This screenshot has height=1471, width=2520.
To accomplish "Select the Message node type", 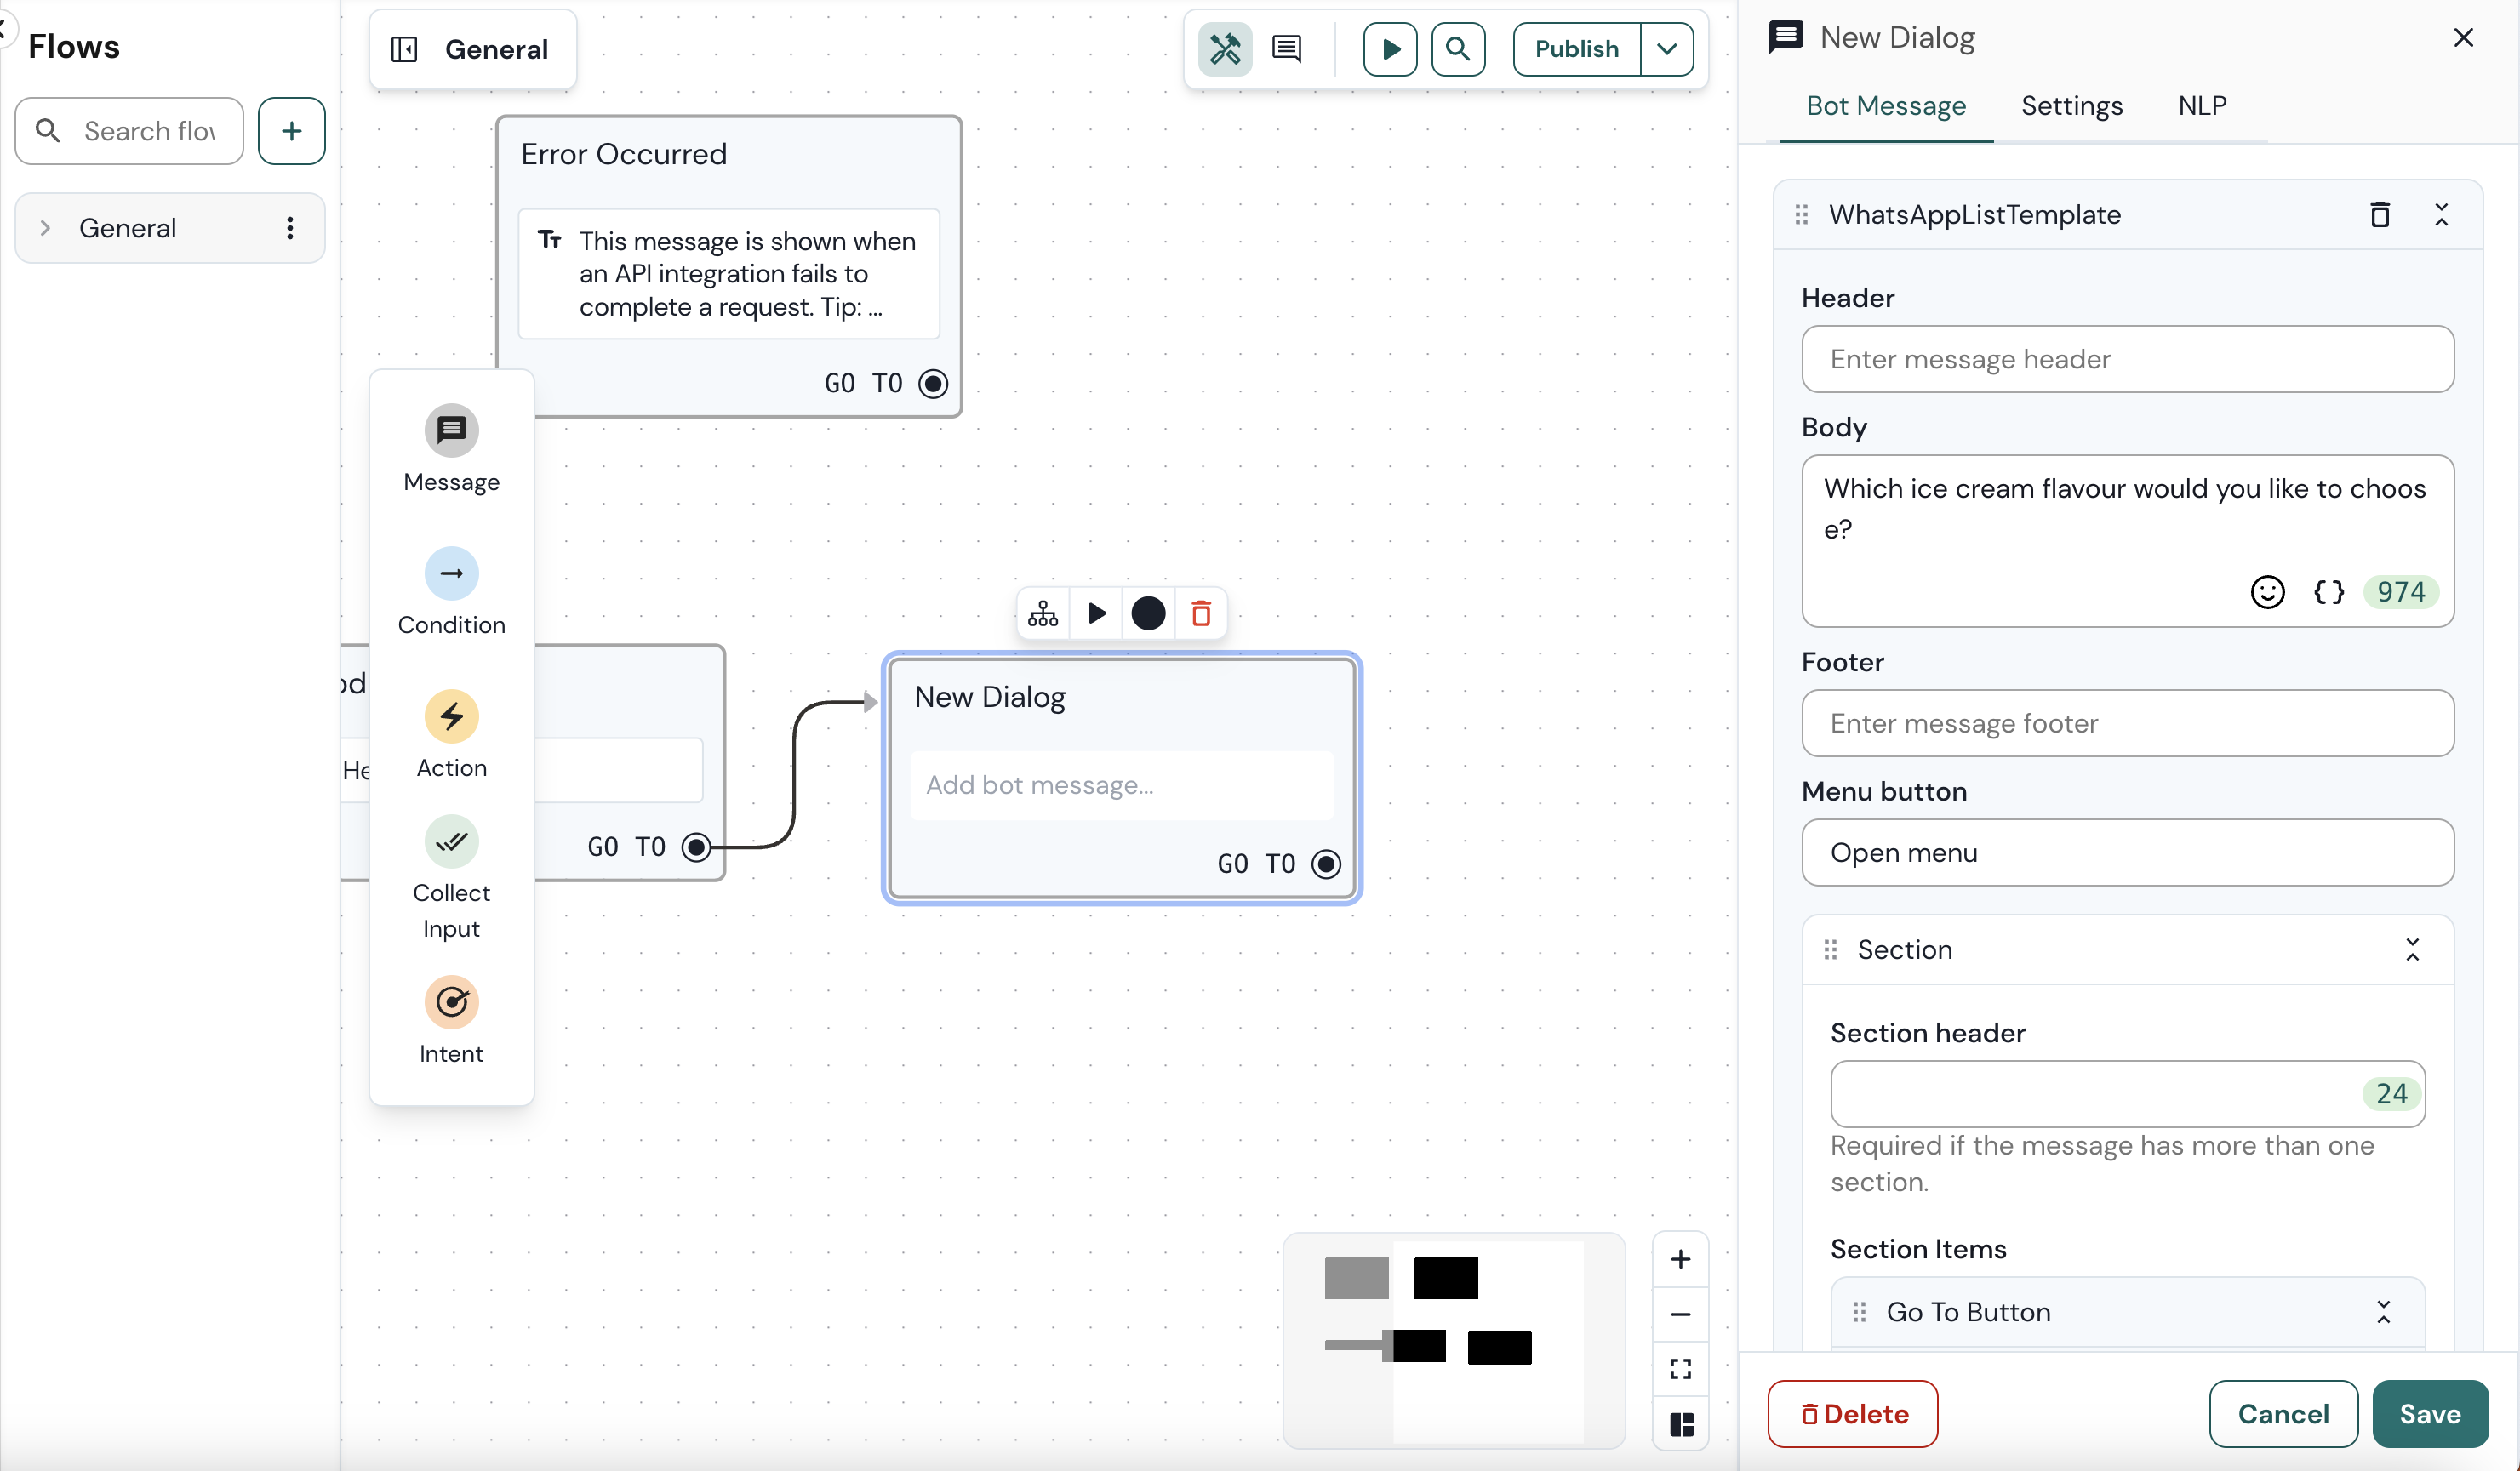I will (452, 447).
